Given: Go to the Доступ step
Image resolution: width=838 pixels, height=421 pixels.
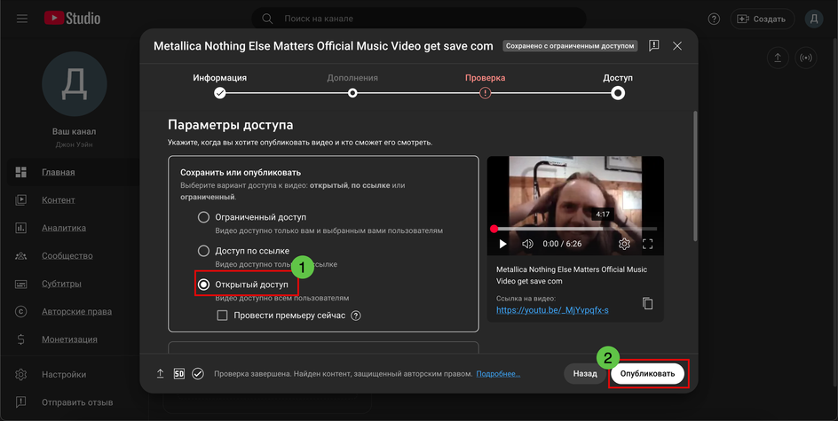Looking at the screenshot, I should [618, 85].
